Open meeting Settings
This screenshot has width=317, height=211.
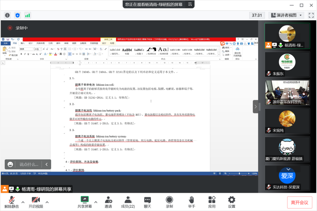[x=232, y=202]
